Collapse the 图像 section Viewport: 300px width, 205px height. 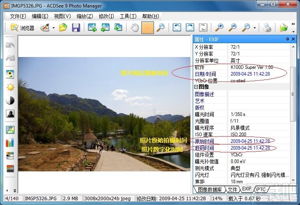click(196, 87)
